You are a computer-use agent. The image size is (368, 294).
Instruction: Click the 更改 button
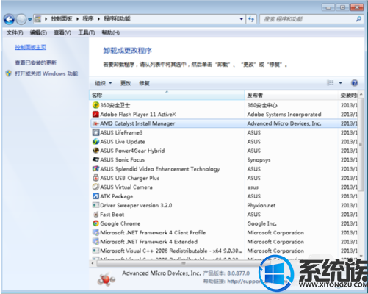coord(126,83)
